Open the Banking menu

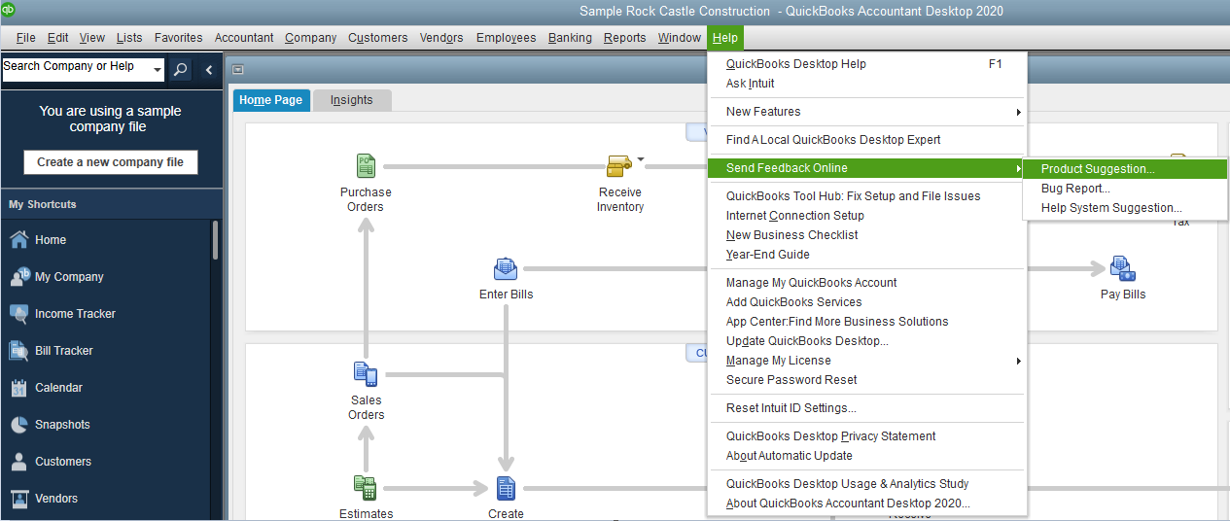point(570,38)
